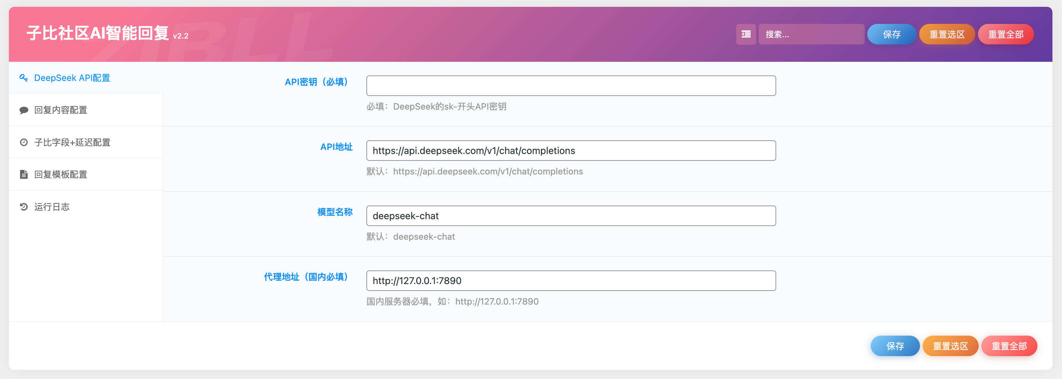
Task: Click the key icon beside DeepSeek API配置
Action: pyautogui.click(x=24, y=78)
